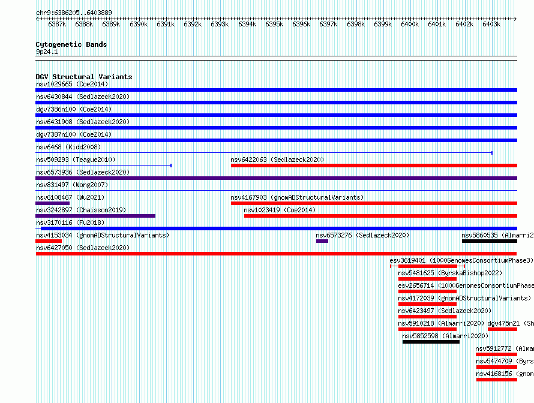This screenshot has width=534, height=403.
Task: Open the nsv509293 (Teague2010) label
Action: coord(76,160)
